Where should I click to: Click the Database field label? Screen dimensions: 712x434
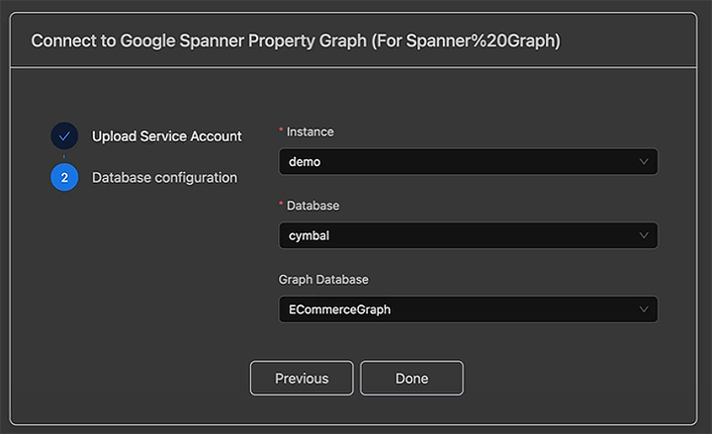312,206
